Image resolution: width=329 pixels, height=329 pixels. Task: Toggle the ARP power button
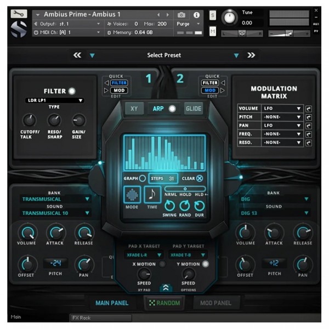172,109
